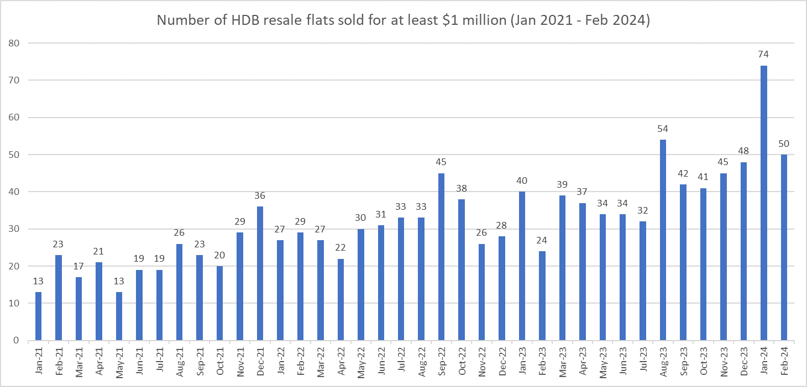Click the x-axis label Jan-21
The image size is (807, 387).
pos(38,361)
